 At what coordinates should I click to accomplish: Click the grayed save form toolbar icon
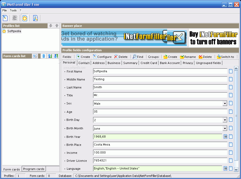tap(15, 18)
